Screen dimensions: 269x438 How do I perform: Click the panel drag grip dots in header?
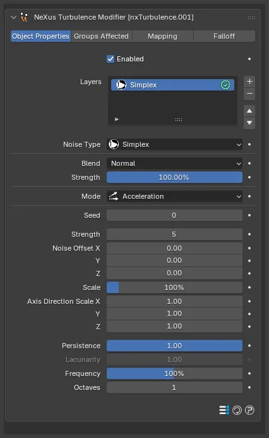tap(251, 18)
